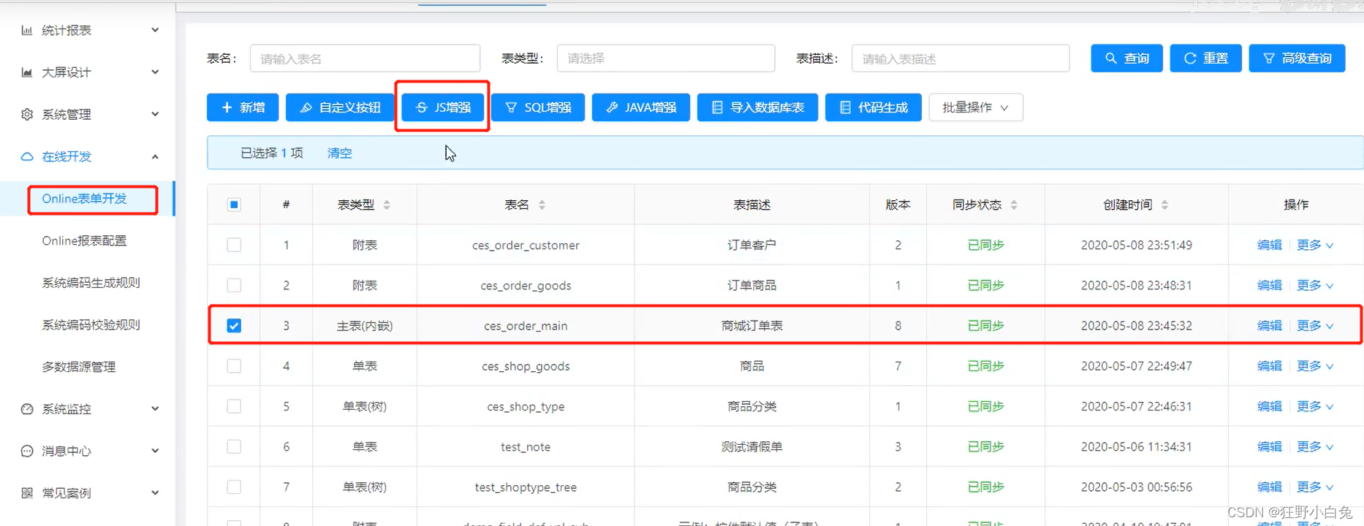Open 更多 menu for ces_order_goods
The height and width of the screenshot is (526, 1364).
tap(1315, 285)
